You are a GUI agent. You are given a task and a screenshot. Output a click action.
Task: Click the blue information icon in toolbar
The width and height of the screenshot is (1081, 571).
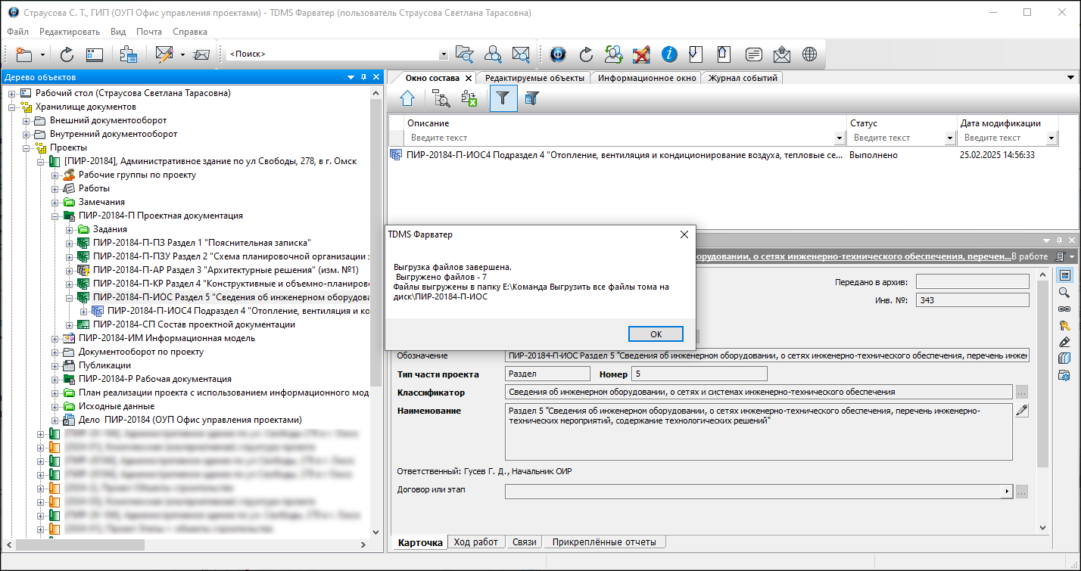point(669,54)
